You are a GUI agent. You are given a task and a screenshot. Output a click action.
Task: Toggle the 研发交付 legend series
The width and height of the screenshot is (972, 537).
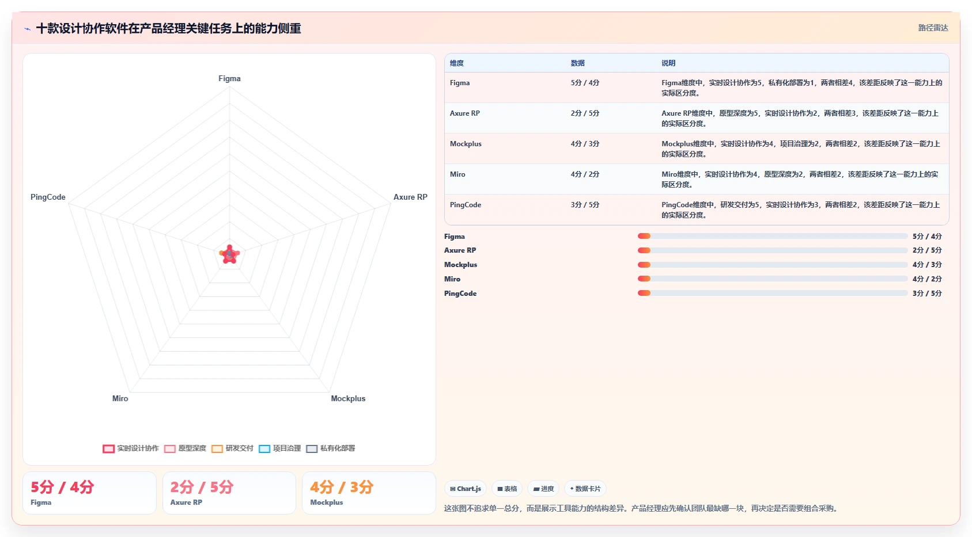232,448
